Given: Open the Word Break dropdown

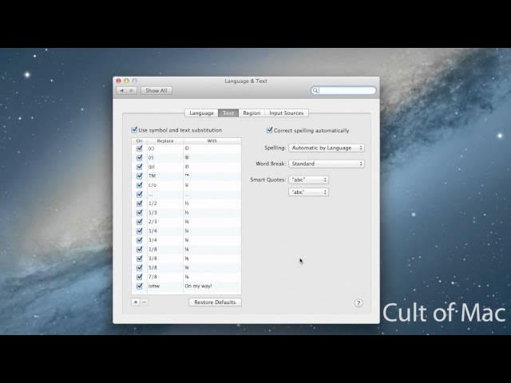Looking at the screenshot, I should click(x=326, y=164).
